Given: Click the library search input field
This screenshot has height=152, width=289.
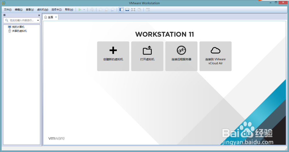Looking at the screenshot, I should coord(22,20).
